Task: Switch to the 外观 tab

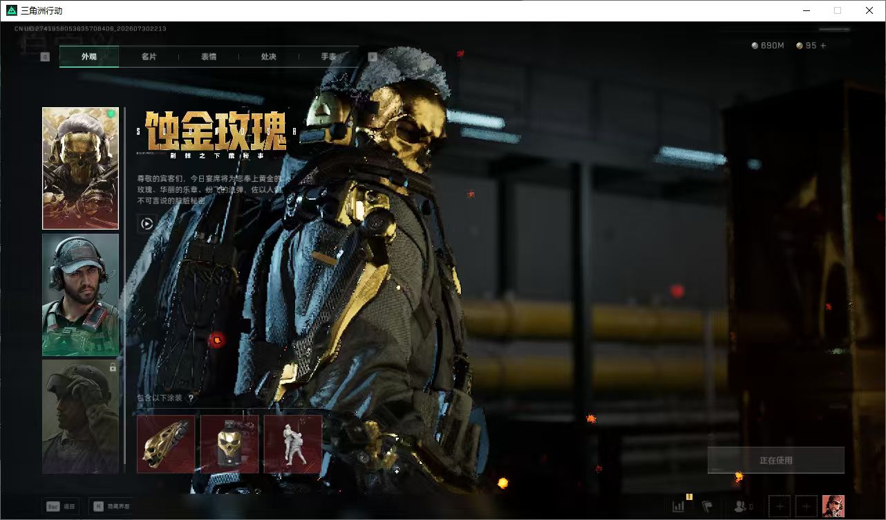Action: point(89,57)
